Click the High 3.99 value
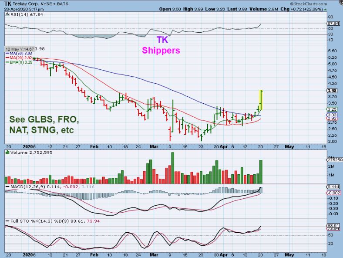The height and width of the screenshot is (258, 343). tap(193, 9)
